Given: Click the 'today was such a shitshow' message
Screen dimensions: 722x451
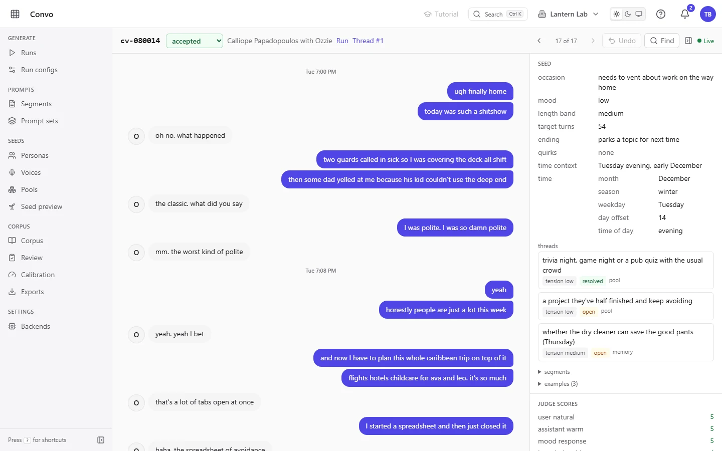Looking at the screenshot, I should pos(465,111).
